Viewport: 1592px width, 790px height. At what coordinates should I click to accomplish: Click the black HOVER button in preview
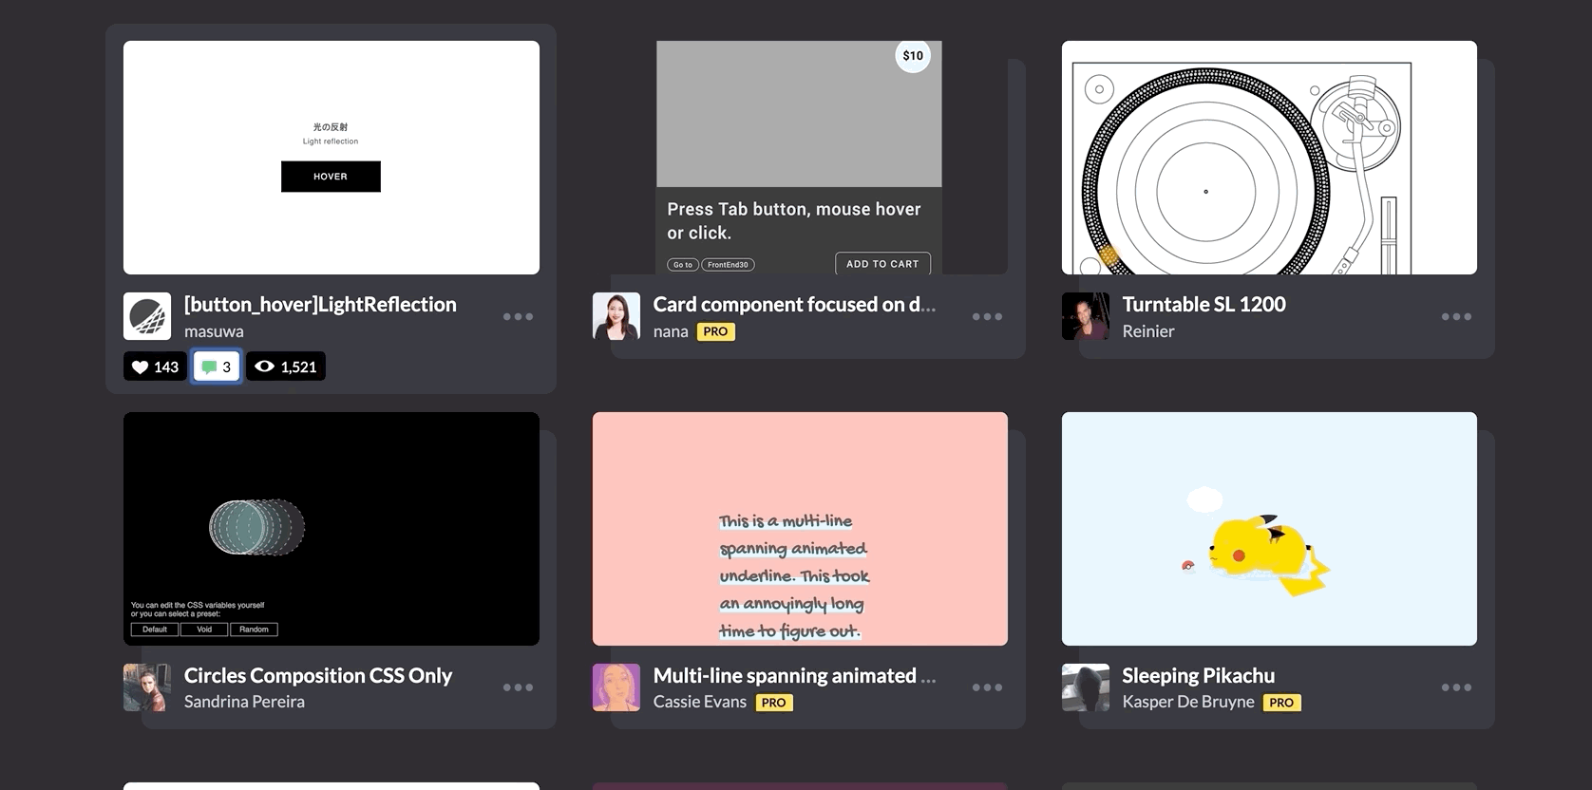click(331, 177)
